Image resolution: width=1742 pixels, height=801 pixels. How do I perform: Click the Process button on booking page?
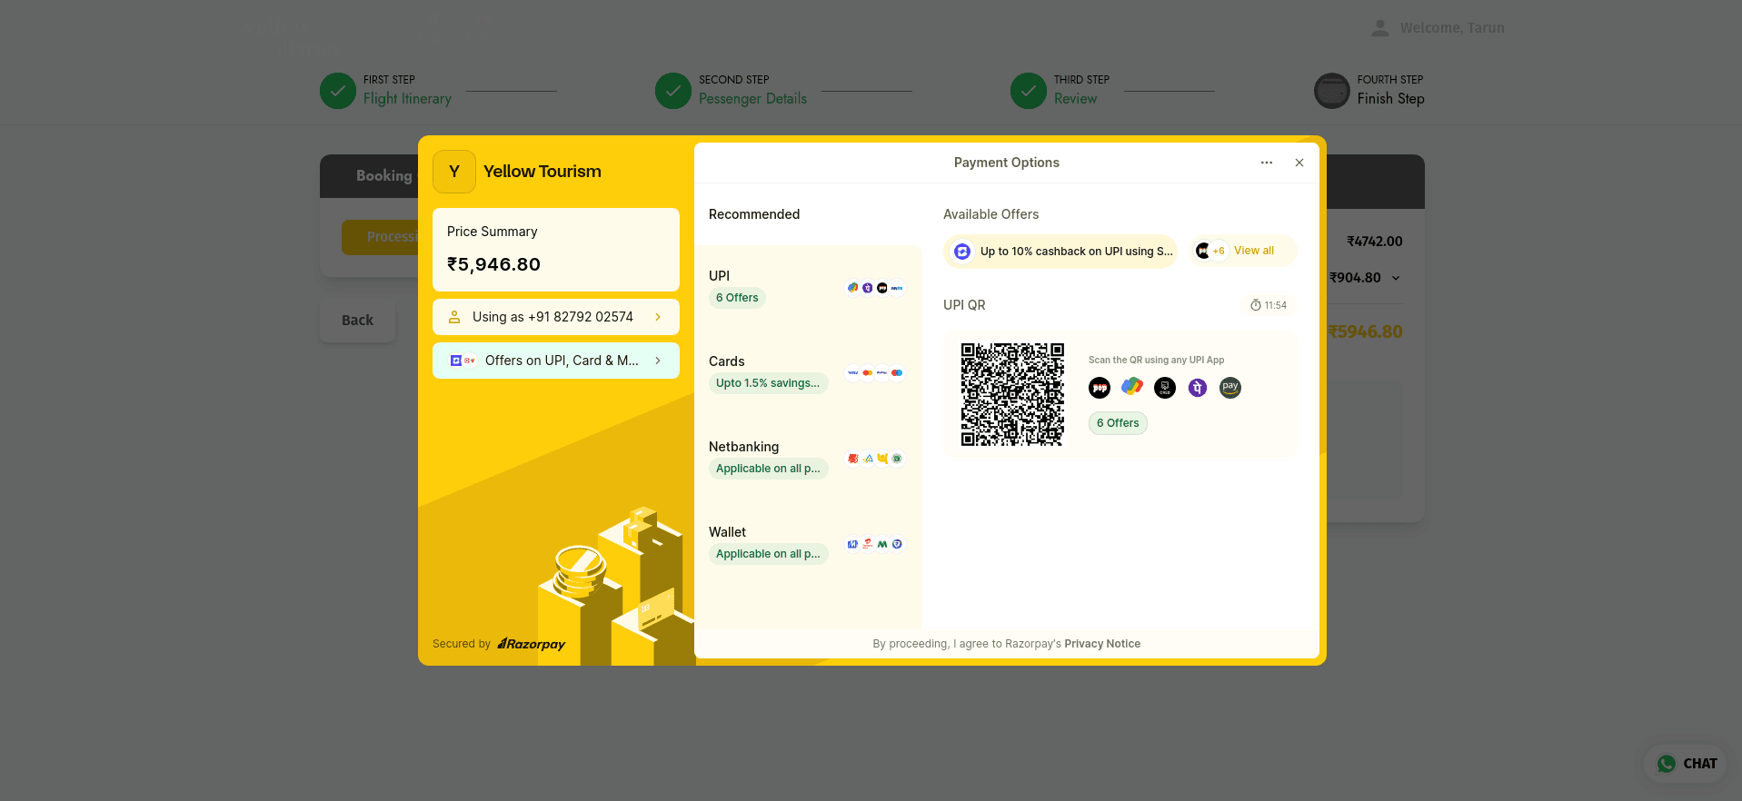pos(380,237)
